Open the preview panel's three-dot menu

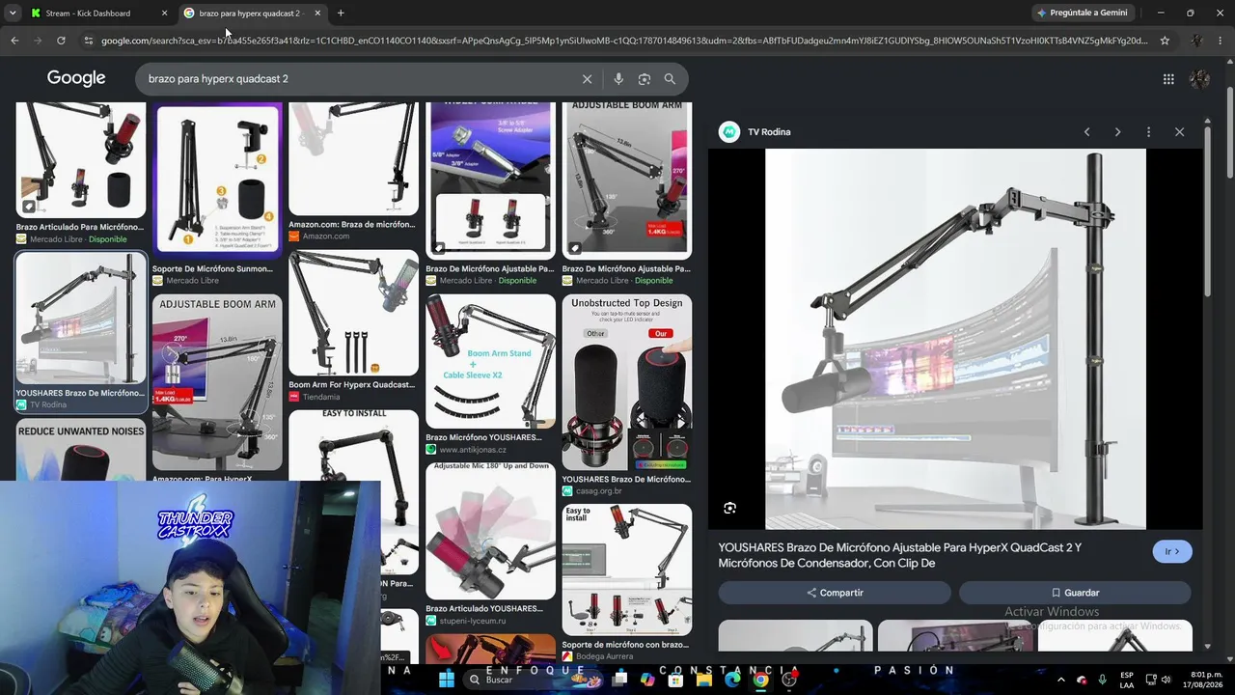click(x=1148, y=132)
